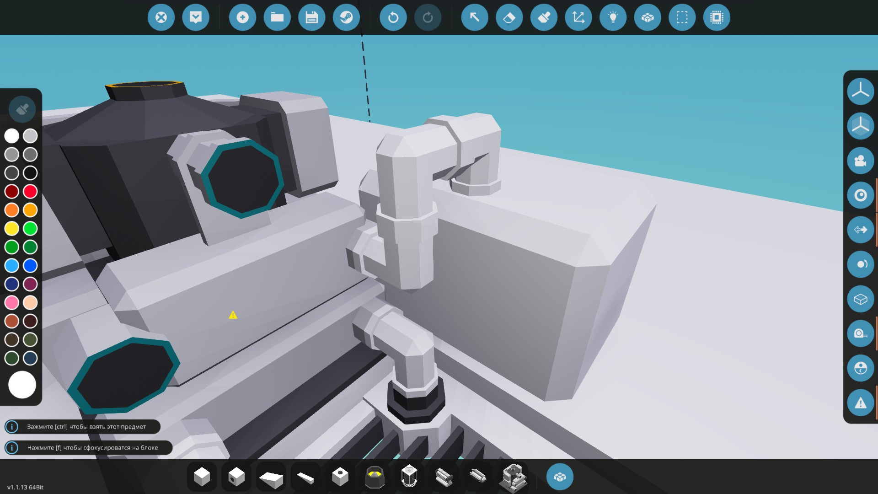Click the save vehicle floppy disk icon
The width and height of the screenshot is (878, 494).
tap(311, 17)
